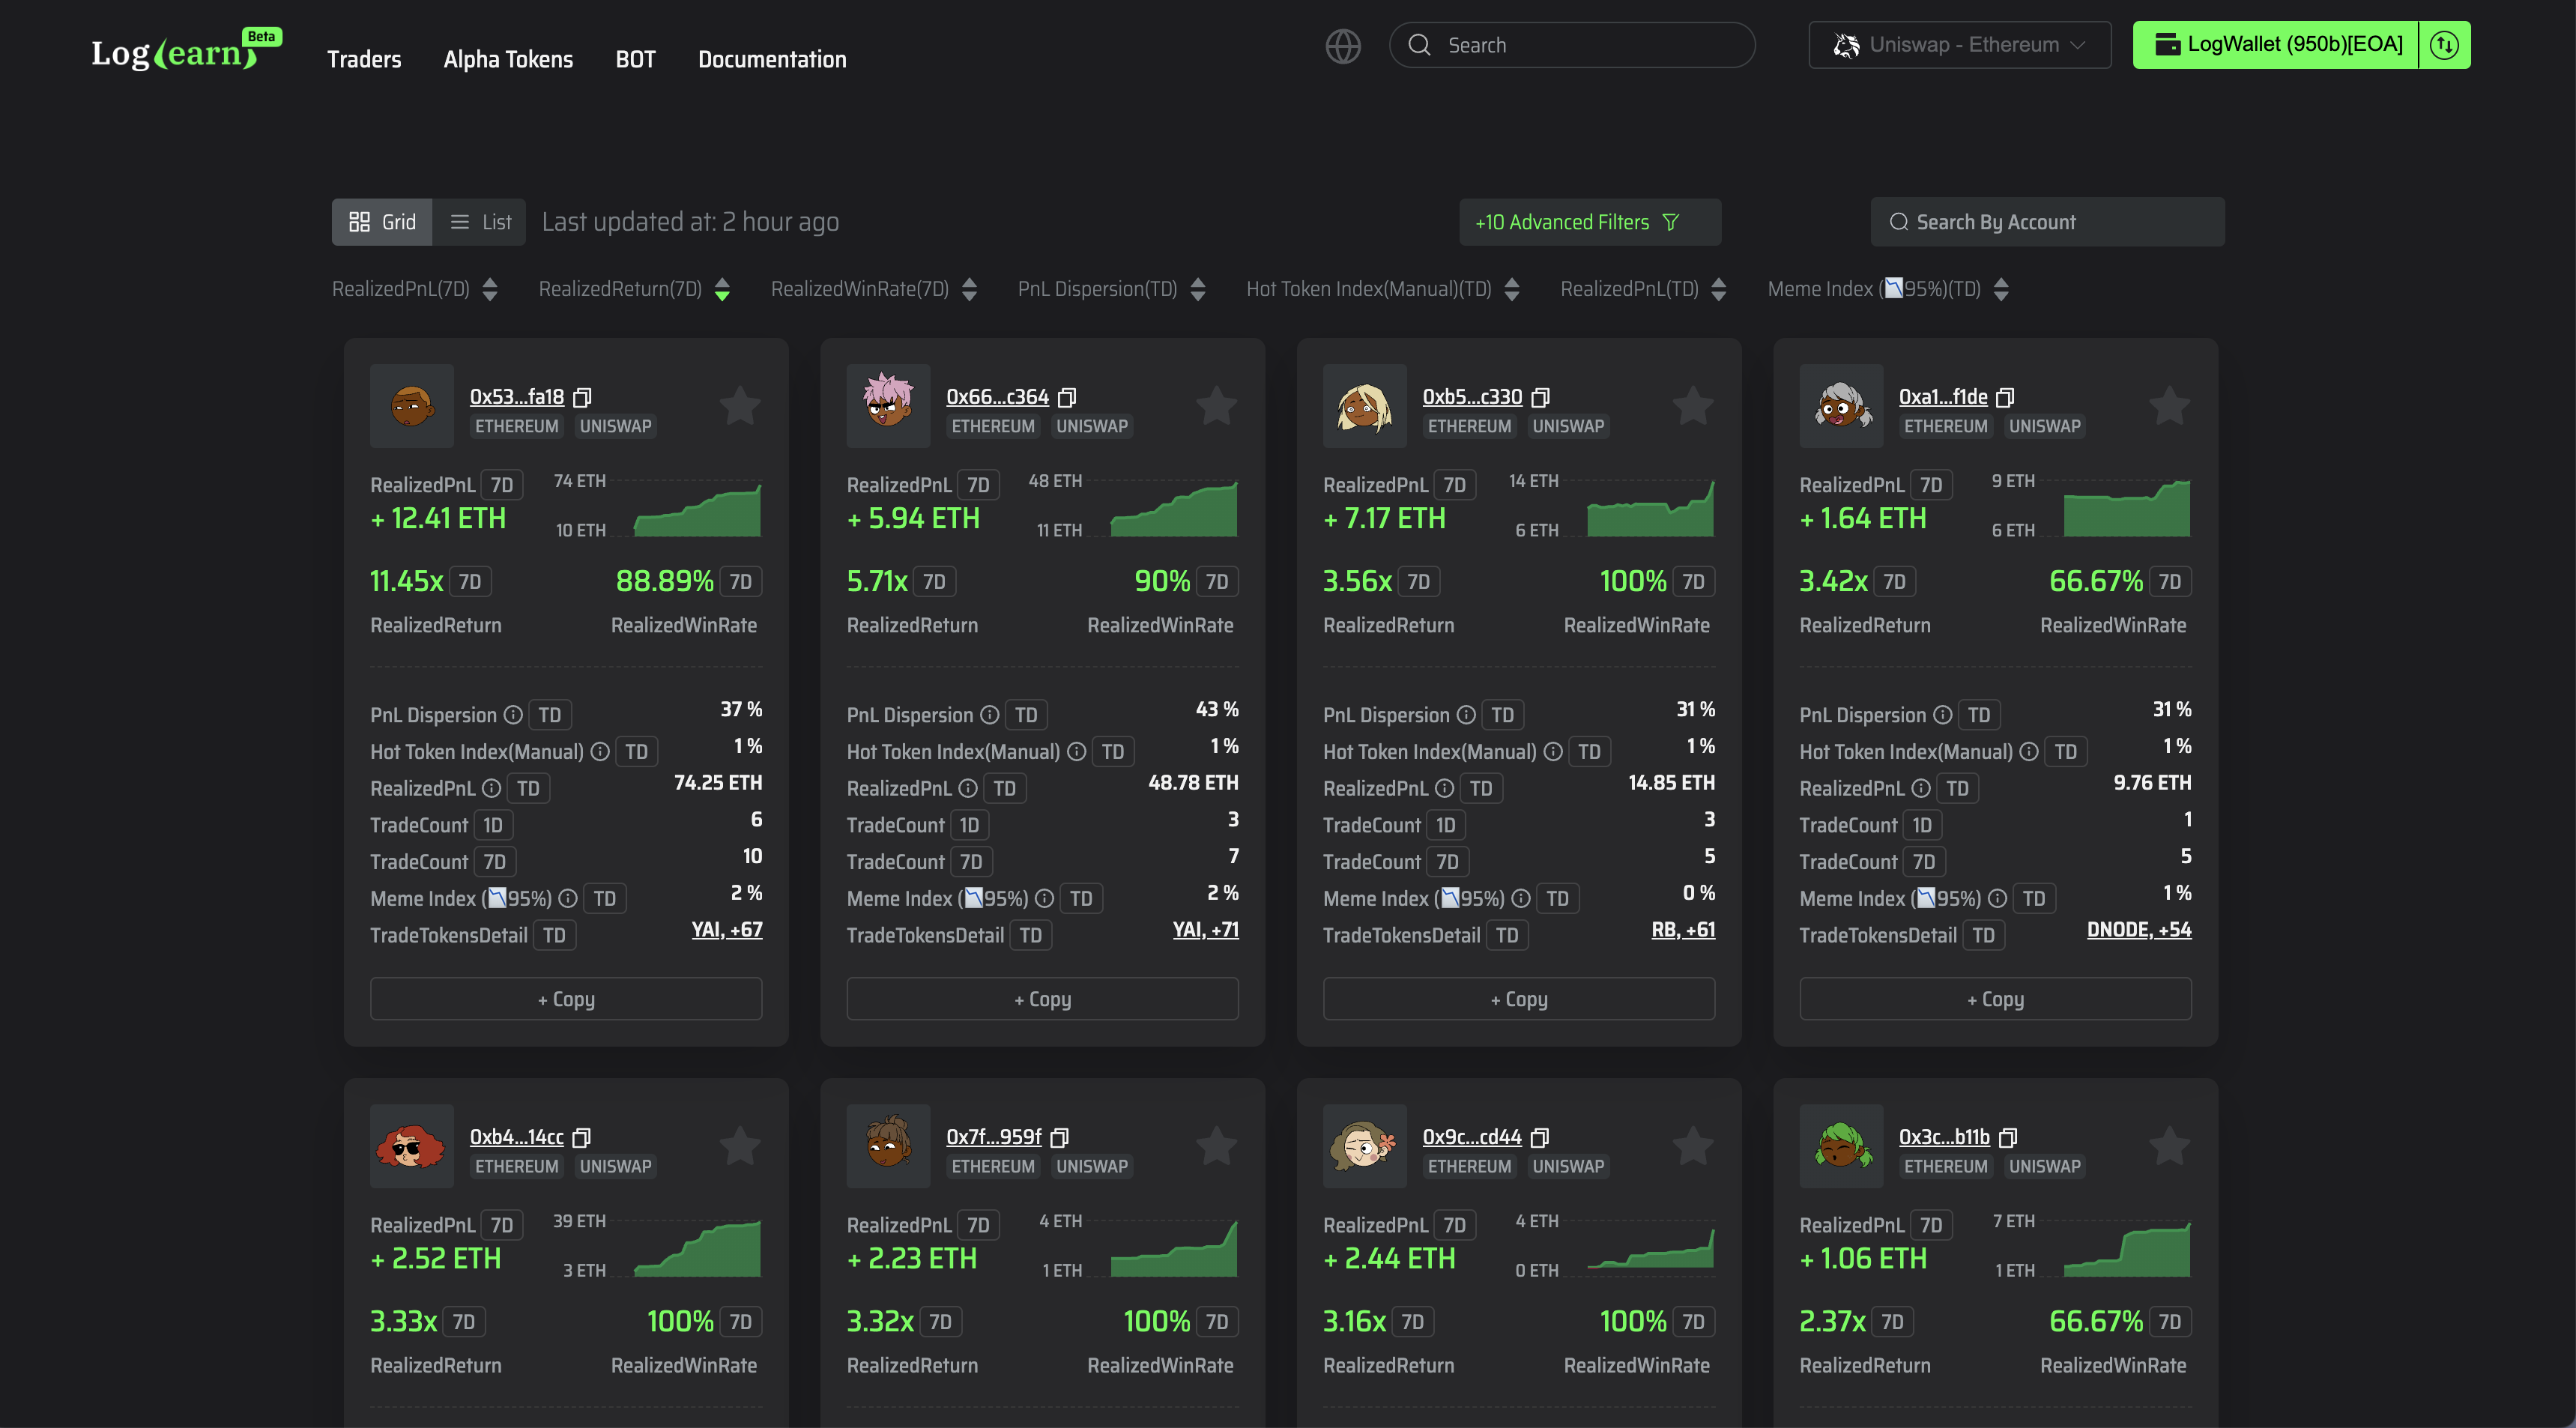Favorite trader 0xb4...14cc with star
This screenshot has height=1428, width=2576.
[740, 1146]
